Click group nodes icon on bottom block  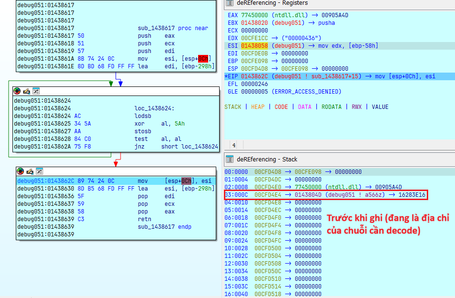[39, 171]
